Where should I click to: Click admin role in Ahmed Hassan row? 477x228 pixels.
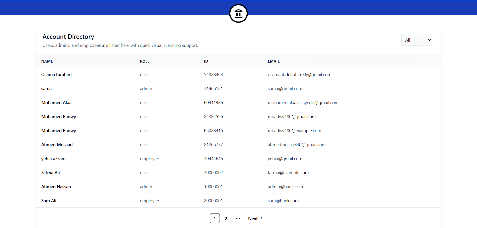146,187
